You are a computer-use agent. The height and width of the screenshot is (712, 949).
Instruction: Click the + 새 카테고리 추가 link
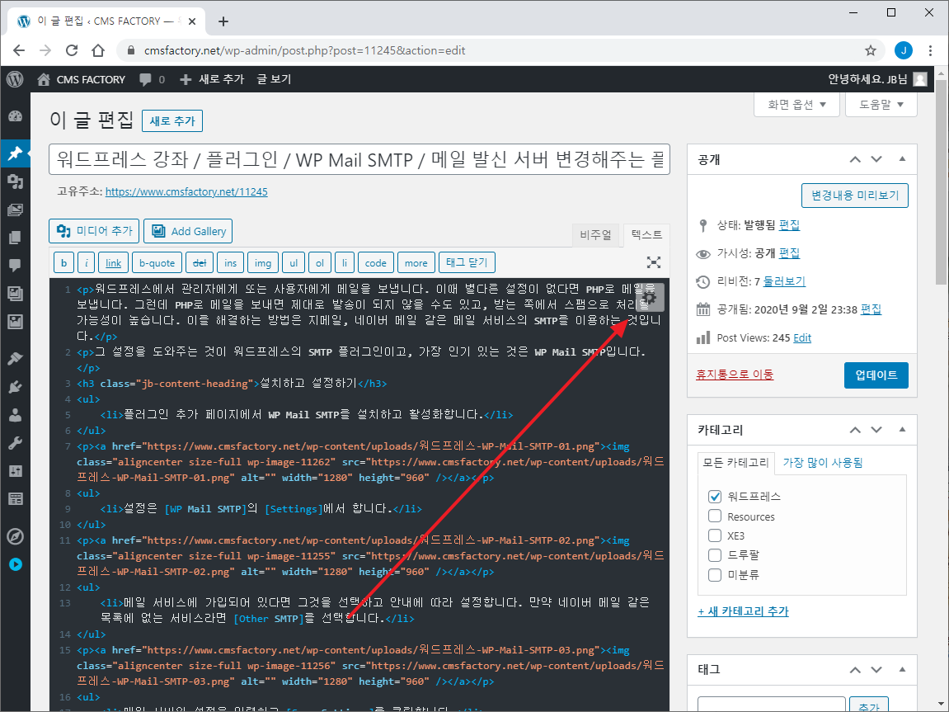pyautogui.click(x=743, y=611)
